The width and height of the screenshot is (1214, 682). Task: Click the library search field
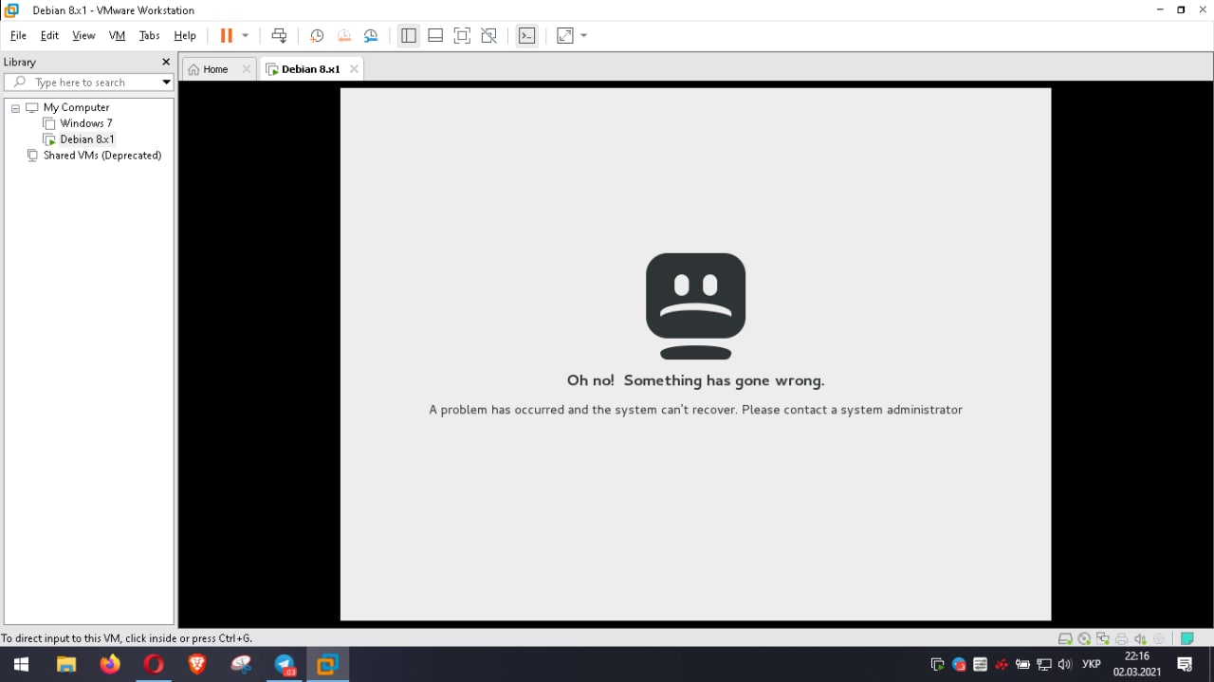point(87,83)
